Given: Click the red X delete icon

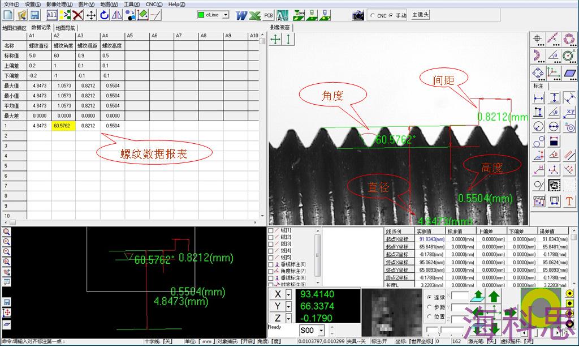Looking at the screenshot, I should [78, 15].
